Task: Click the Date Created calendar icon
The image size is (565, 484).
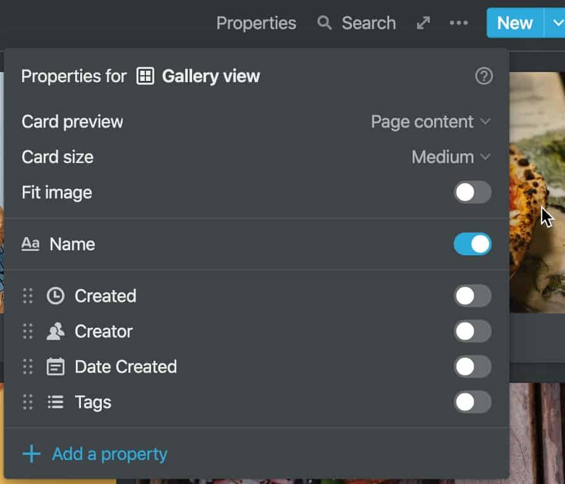Action: [56, 366]
